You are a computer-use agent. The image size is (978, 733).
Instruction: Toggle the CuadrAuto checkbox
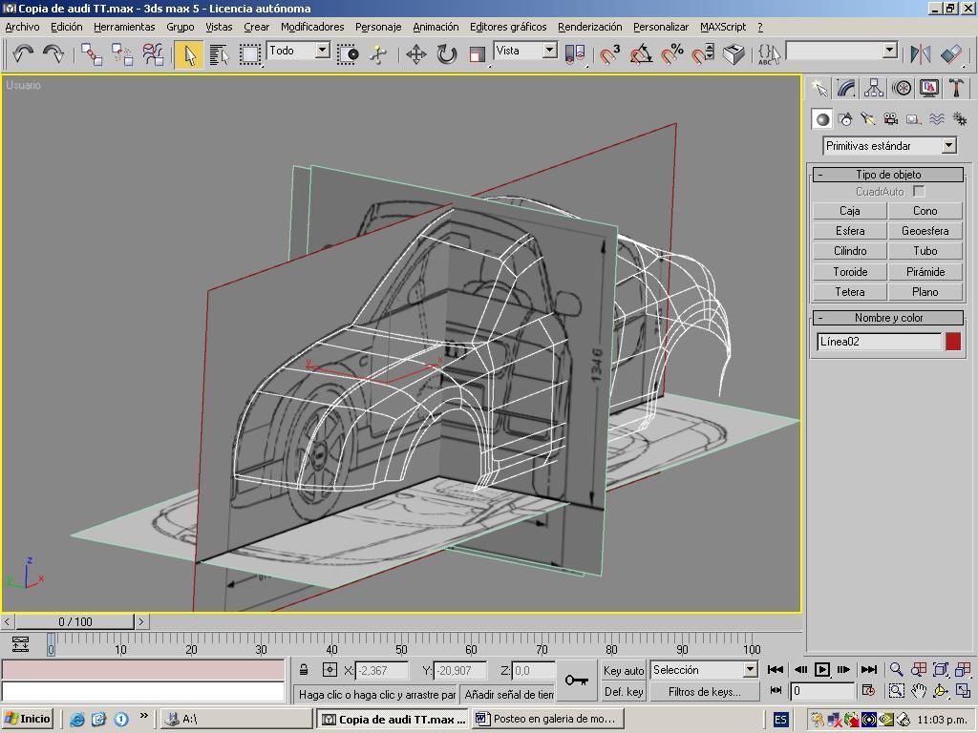pyautogui.click(x=919, y=192)
